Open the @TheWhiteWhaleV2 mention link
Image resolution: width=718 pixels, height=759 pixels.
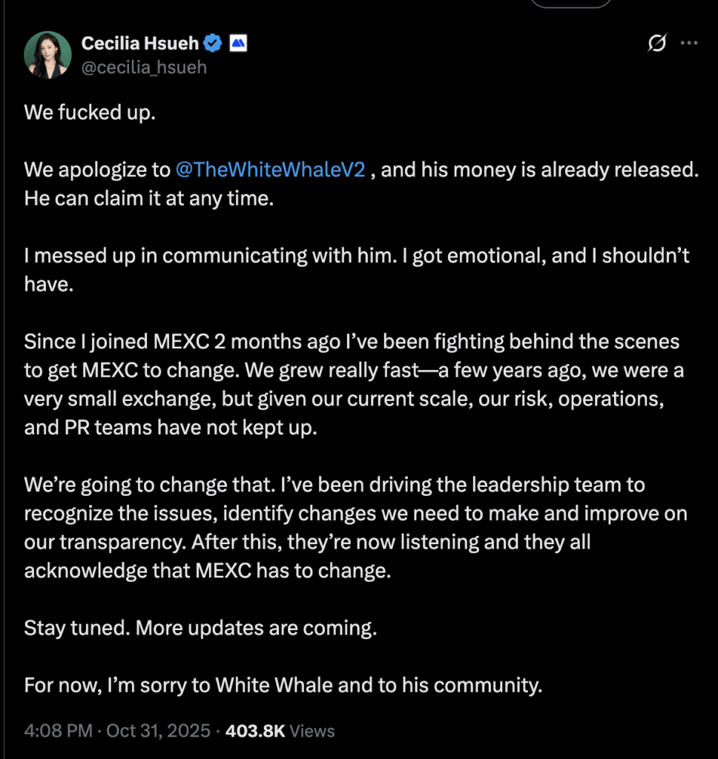tap(270, 170)
